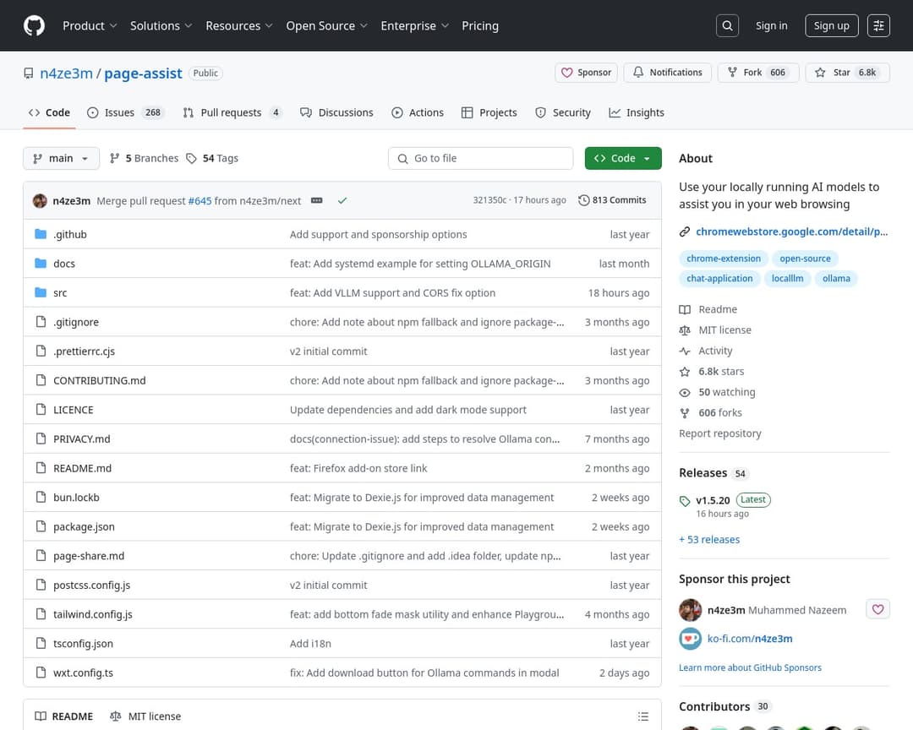Open the Projects tab

pos(489,112)
